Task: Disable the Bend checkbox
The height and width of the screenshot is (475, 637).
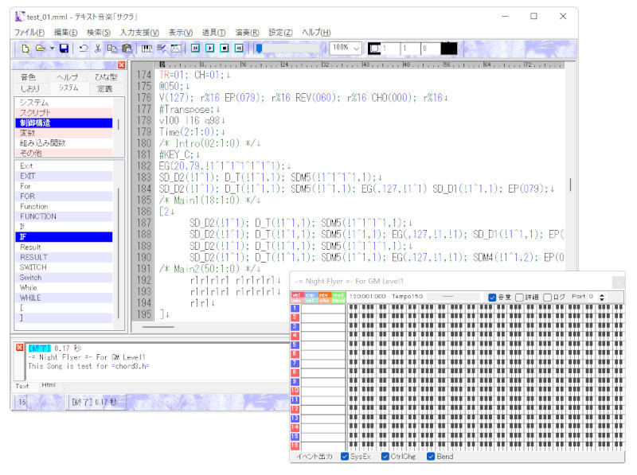Action: pos(431,457)
